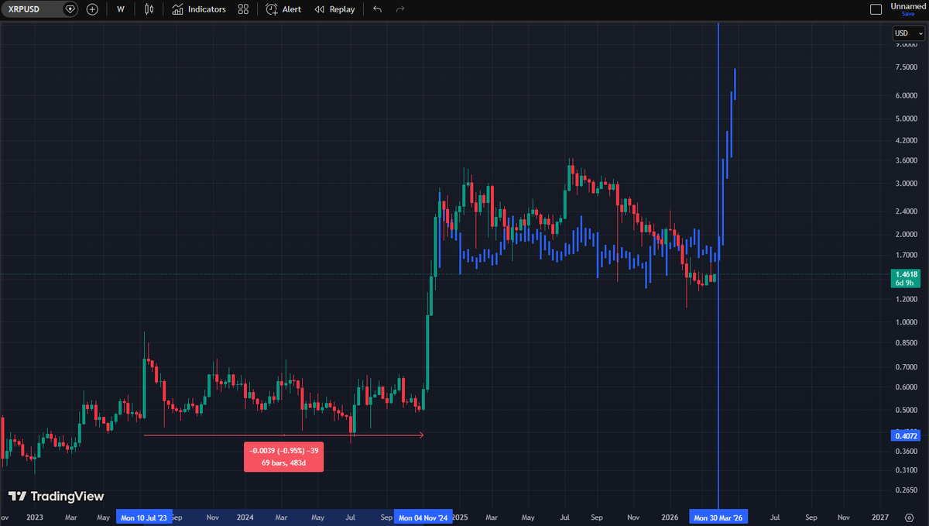
Task: Click the Mon 10 Jul '23 date label
Action: (144, 517)
